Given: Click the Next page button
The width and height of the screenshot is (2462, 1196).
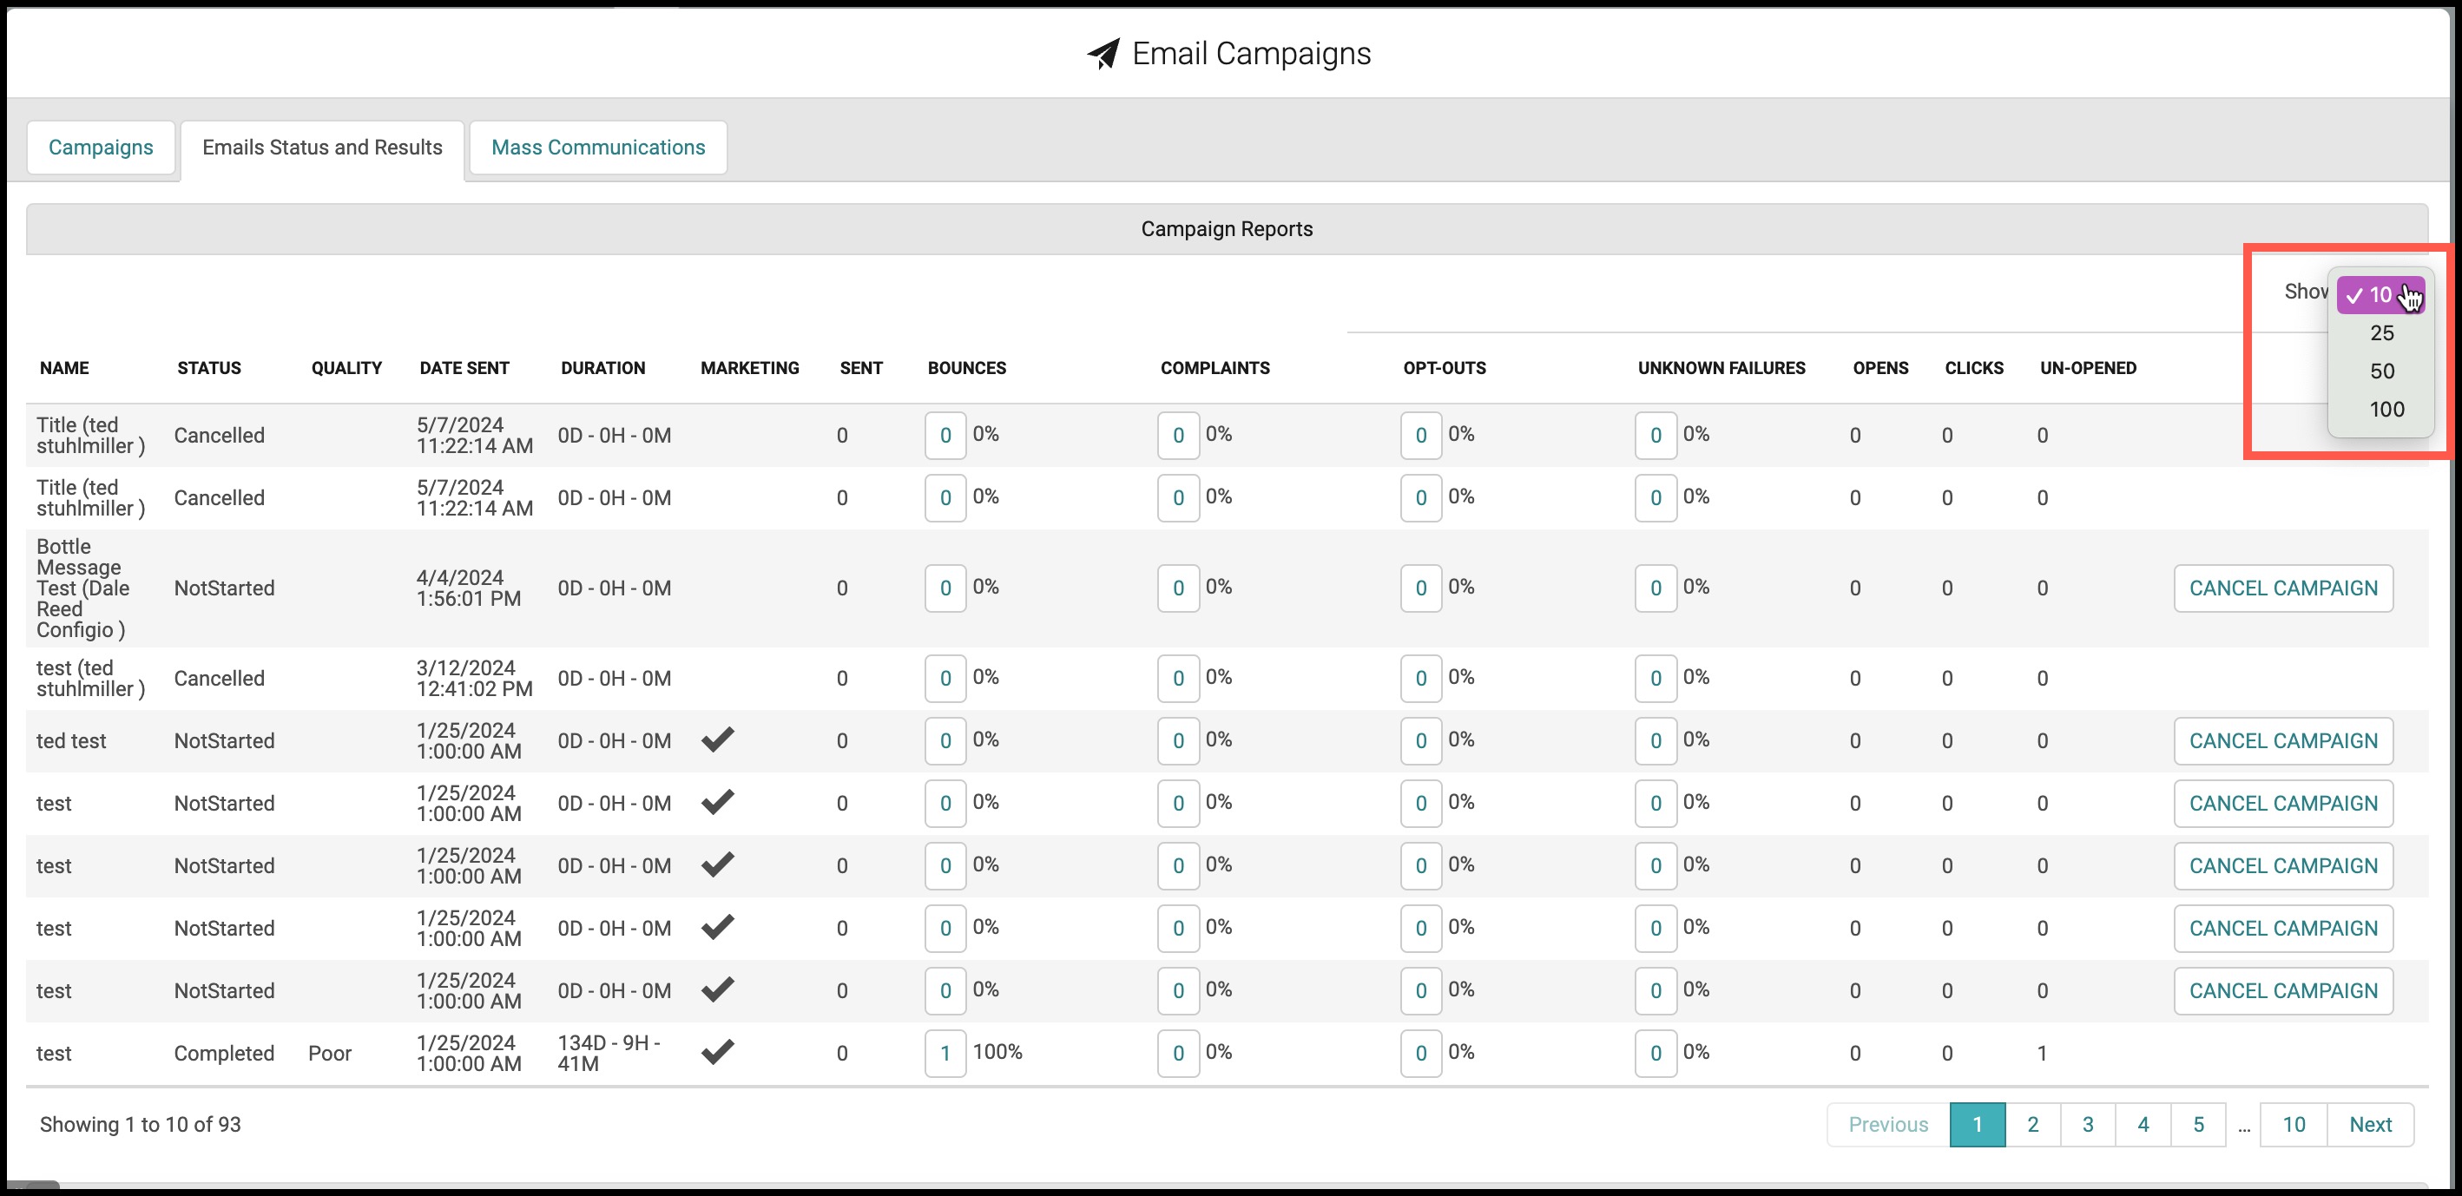Looking at the screenshot, I should (x=2370, y=1124).
